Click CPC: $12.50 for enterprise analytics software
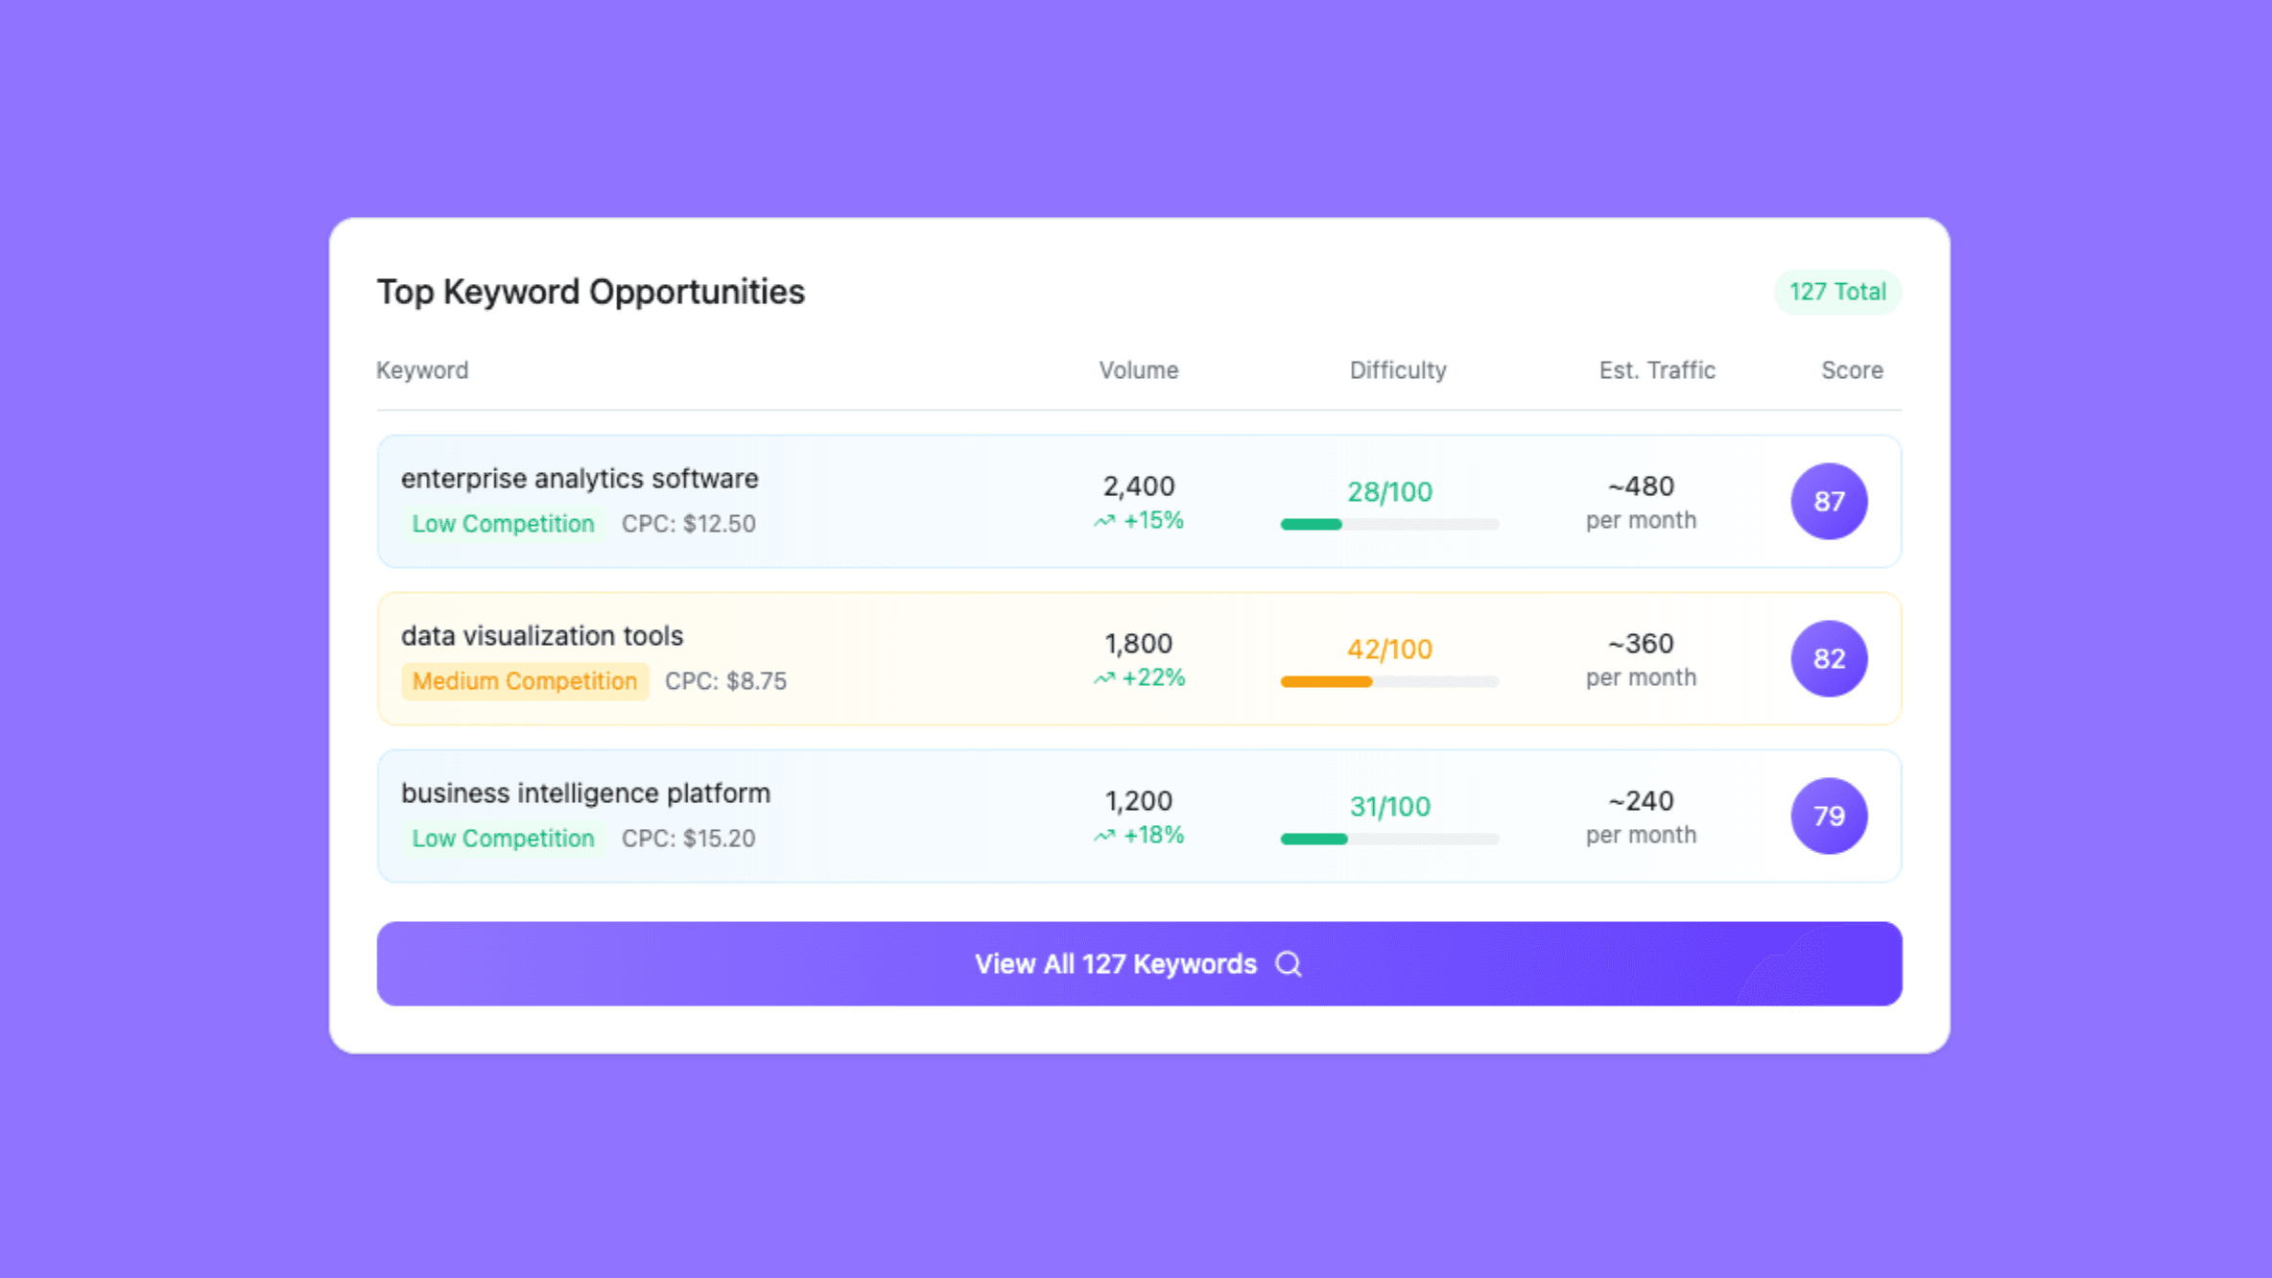Screen dimensions: 2272x1278 [687, 524]
